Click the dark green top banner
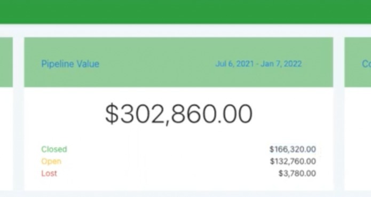371x197 pixels. [186, 11]
